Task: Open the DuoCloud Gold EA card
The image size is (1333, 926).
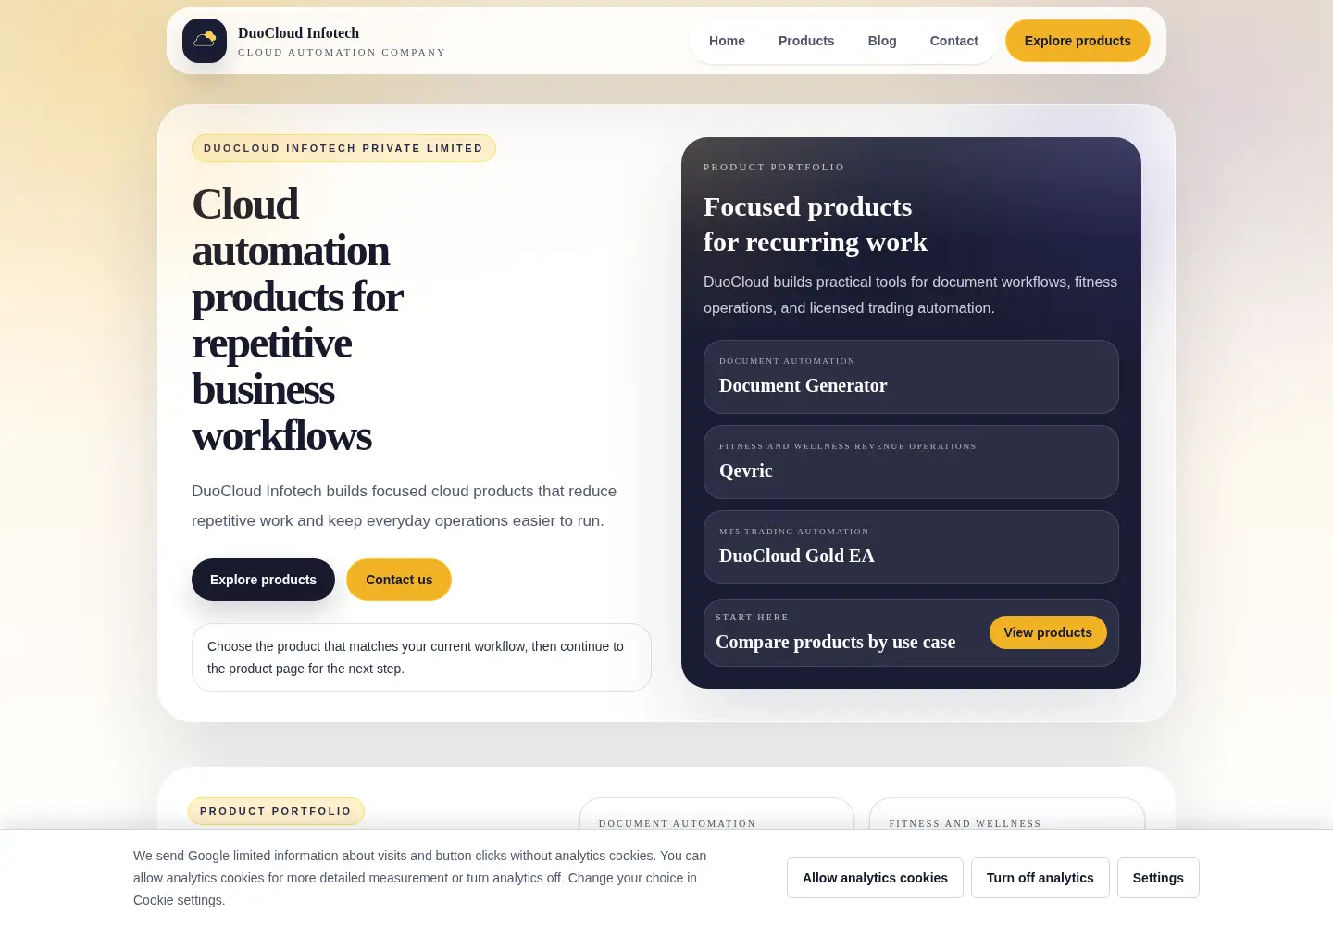Action: (x=911, y=547)
